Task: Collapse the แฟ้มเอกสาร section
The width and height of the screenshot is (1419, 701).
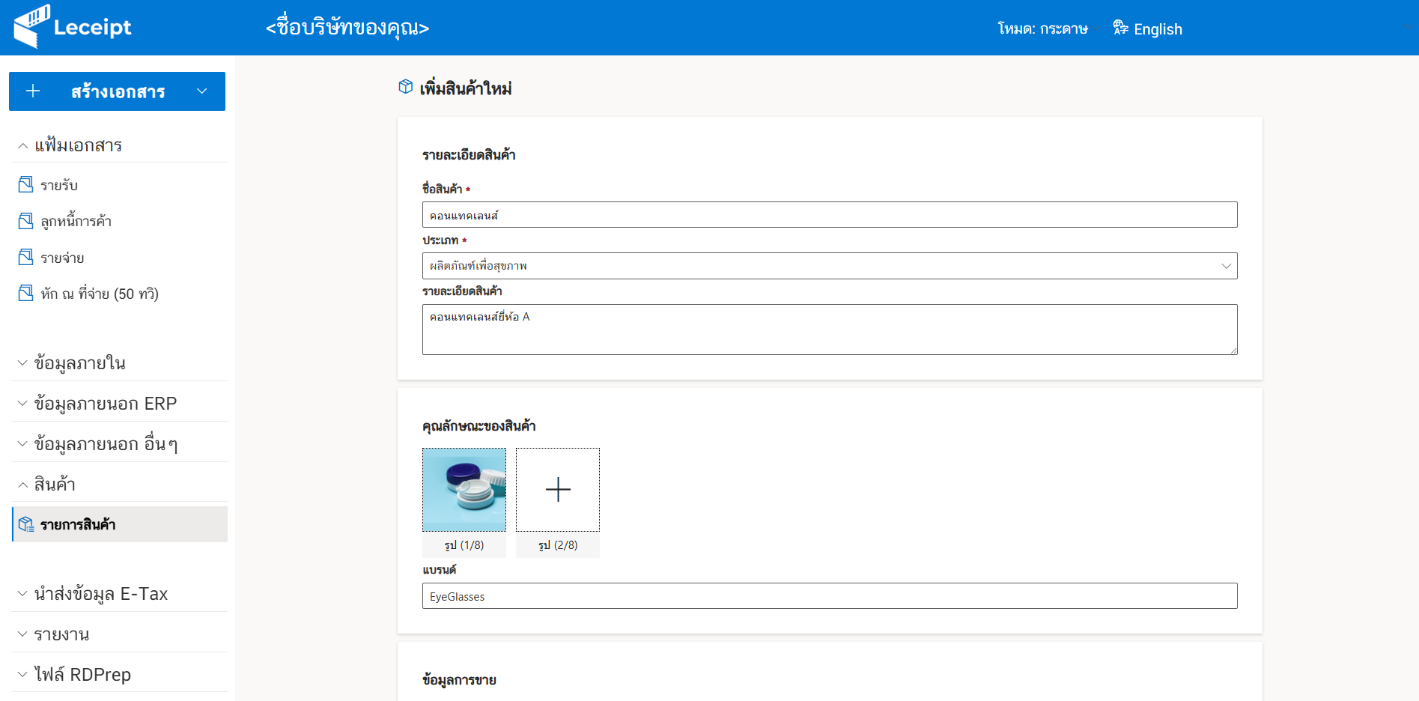Action: pos(120,145)
